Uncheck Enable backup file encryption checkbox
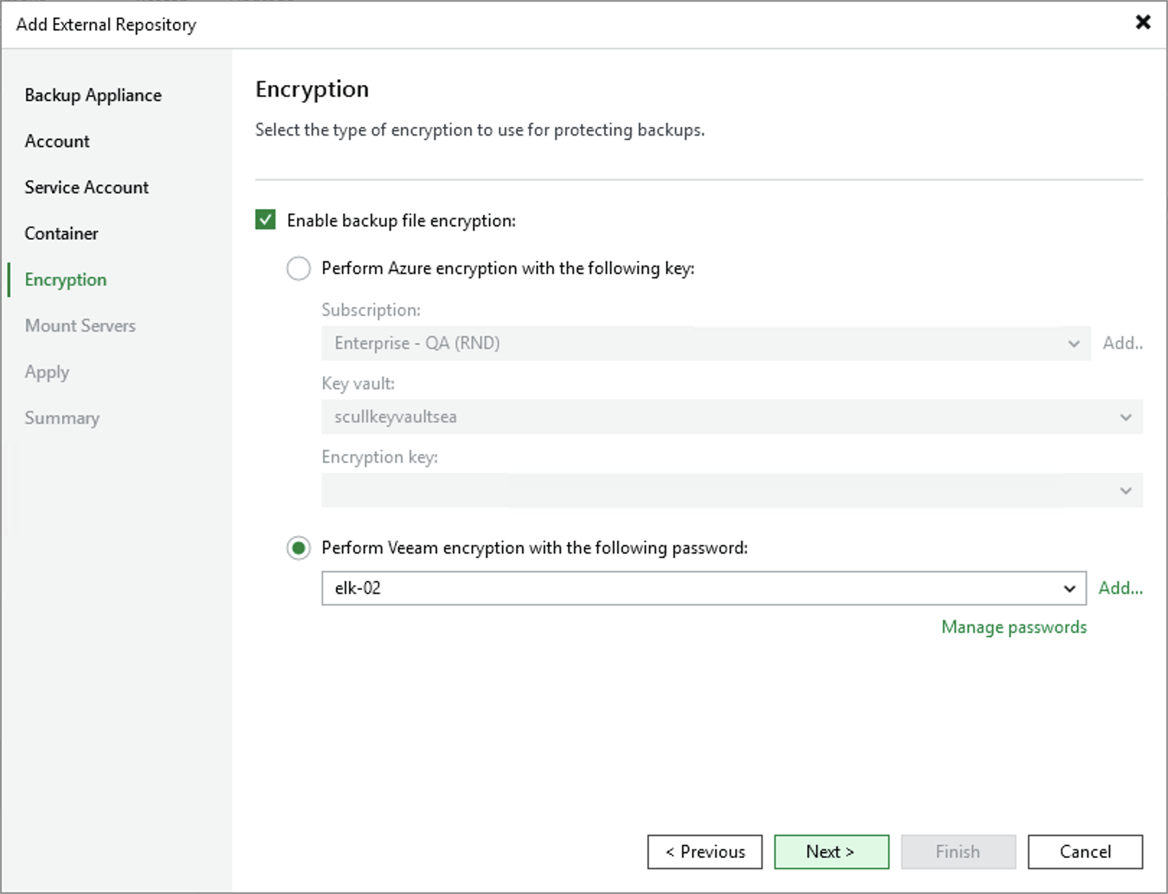The image size is (1168, 894). click(x=265, y=220)
